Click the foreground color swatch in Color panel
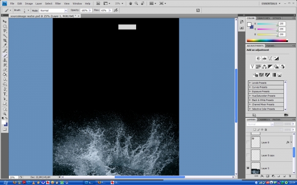This screenshot has width=297, height=185. 249,24
